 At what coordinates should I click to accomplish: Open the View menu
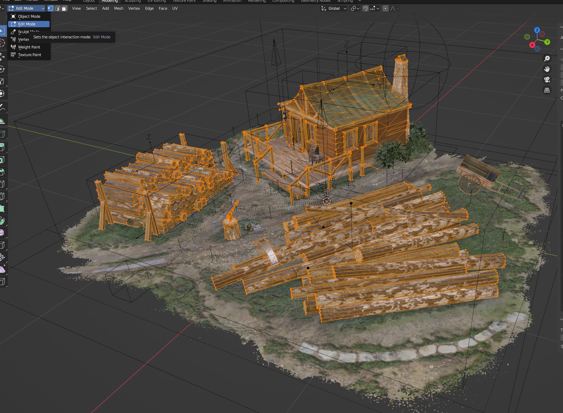tap(76, 8)
